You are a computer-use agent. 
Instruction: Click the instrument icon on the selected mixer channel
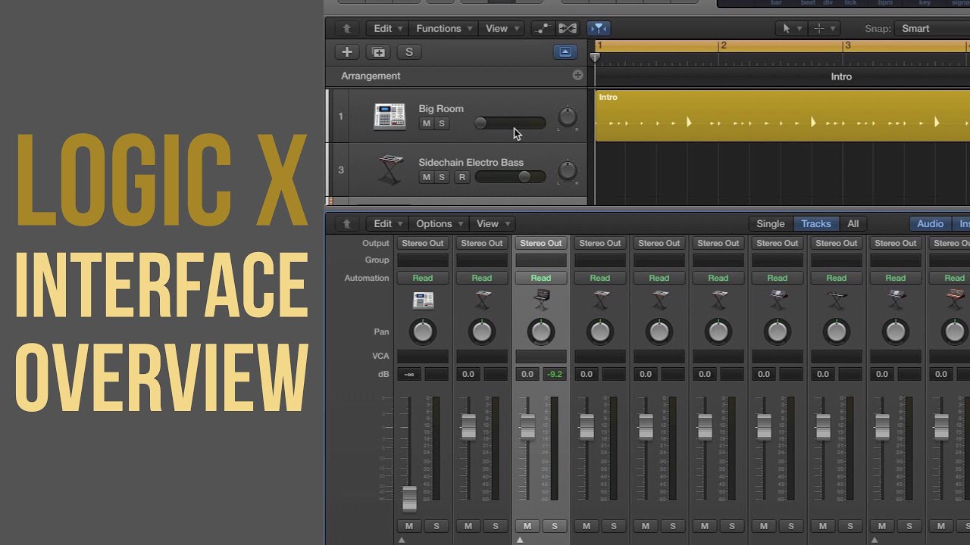(x=541, y=301)
